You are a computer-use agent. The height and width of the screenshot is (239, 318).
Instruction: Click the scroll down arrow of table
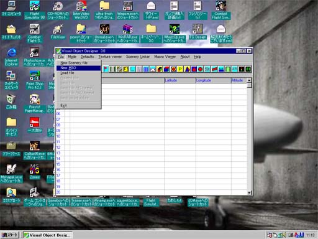(x=249, y=192)
